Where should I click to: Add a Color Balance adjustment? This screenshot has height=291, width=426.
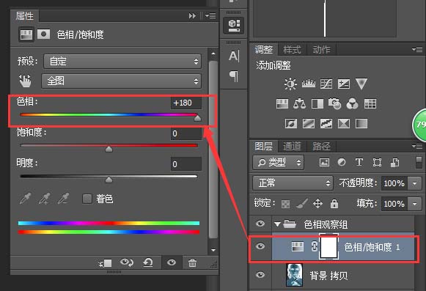[x=299, y=103]
